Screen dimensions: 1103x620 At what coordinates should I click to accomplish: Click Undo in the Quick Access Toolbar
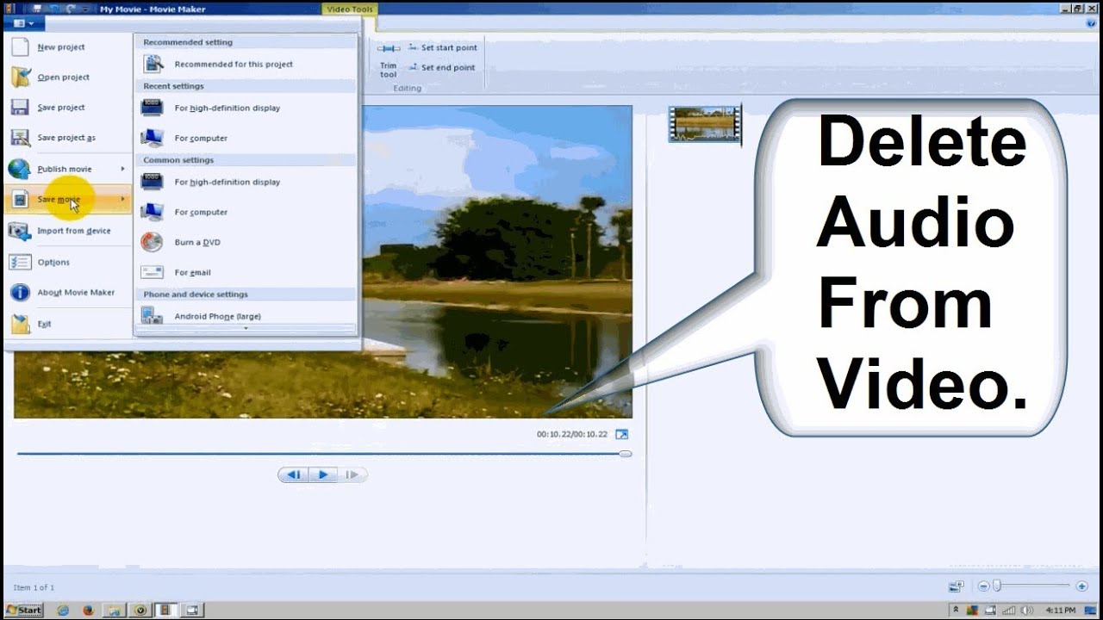(x=54, y=9)
